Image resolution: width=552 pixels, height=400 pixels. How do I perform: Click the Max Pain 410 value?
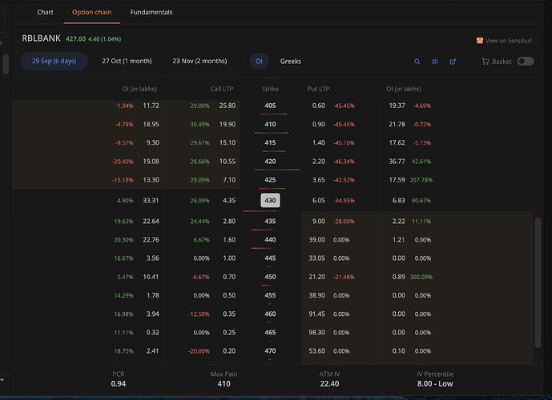tap(224, 384)
